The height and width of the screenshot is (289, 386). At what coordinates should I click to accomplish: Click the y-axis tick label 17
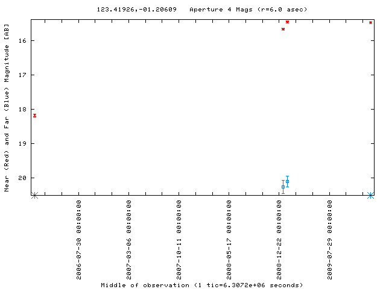tap(22, 75)
